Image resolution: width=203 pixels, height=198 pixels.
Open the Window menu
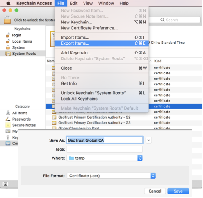(x=106, y=3)
